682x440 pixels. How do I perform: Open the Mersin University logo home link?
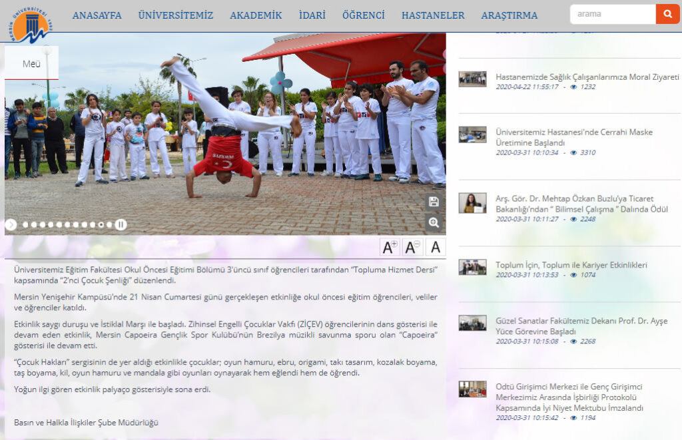(31, 25)
